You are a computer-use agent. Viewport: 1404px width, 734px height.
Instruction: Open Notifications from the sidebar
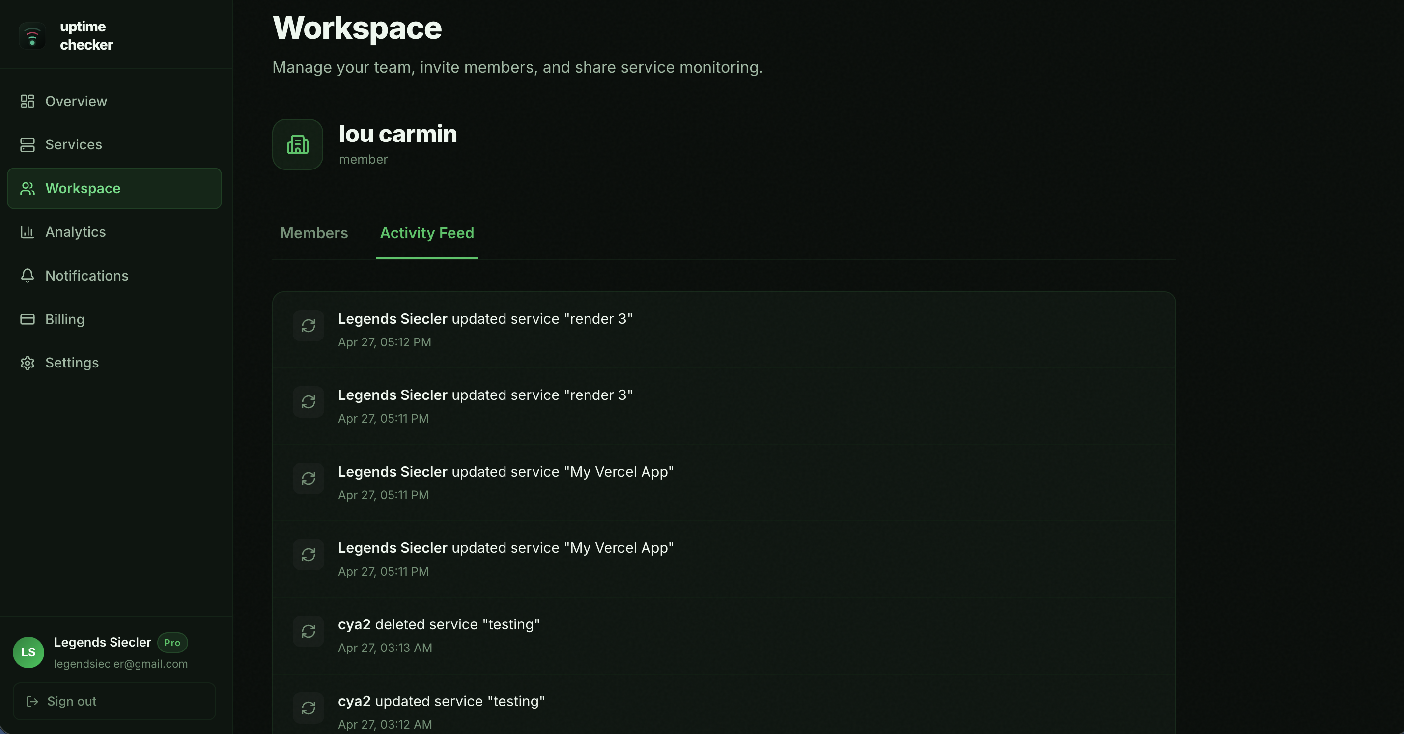tap(114, 276)
